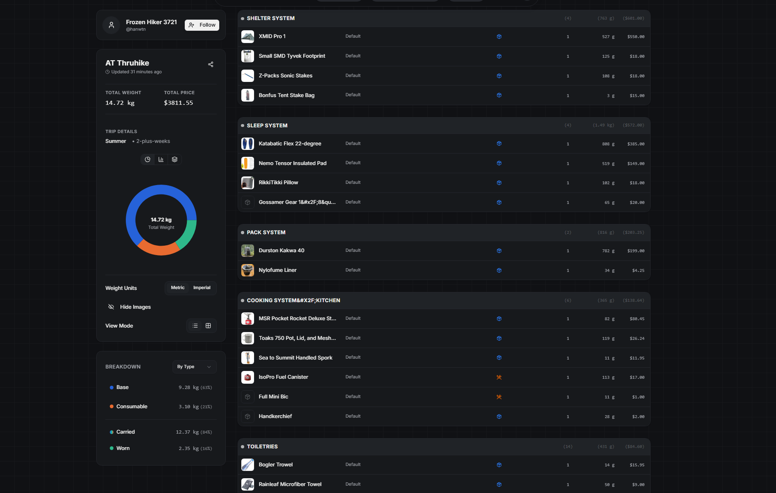Click the consumable icon on Full Mini Bic
The height and width of the screenshot is (493, 776).
tap(499, 397)
